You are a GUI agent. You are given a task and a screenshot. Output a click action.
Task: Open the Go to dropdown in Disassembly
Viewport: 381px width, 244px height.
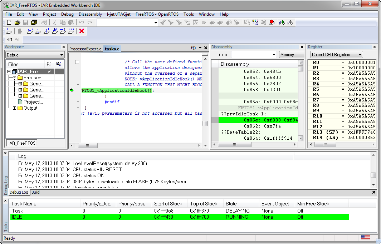point(274,55)
